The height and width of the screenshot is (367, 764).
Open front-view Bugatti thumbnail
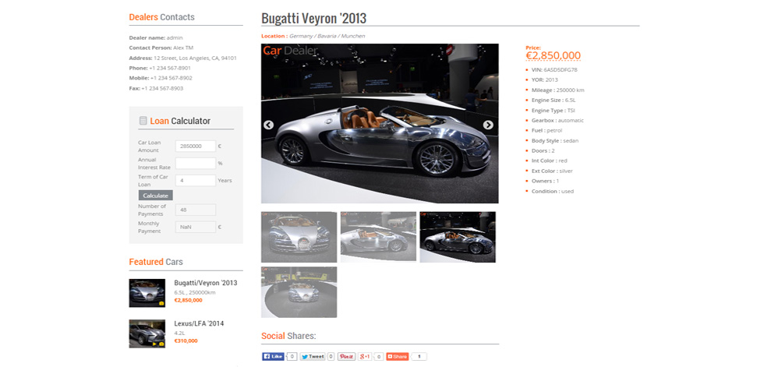pyautogui.click(x=299, y=237)
